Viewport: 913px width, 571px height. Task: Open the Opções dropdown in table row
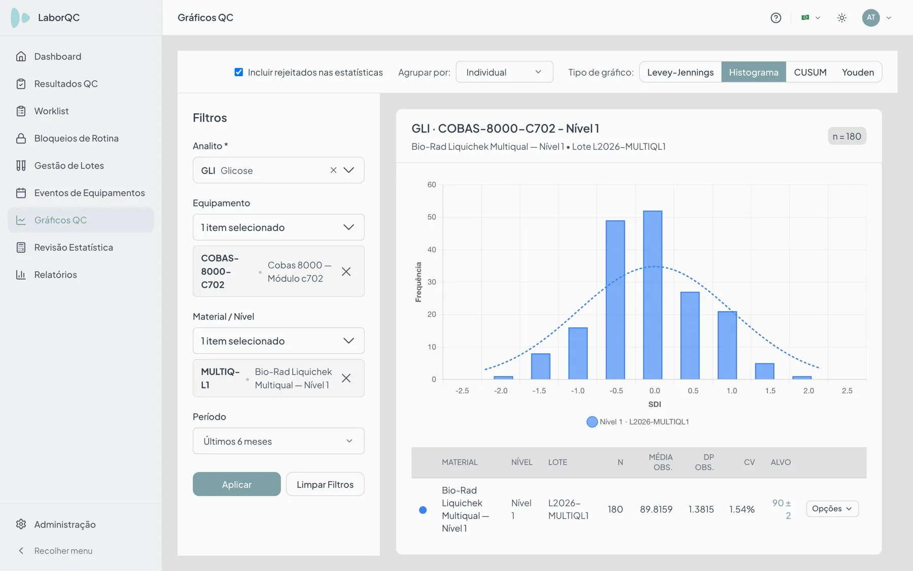tap(832, 509)
